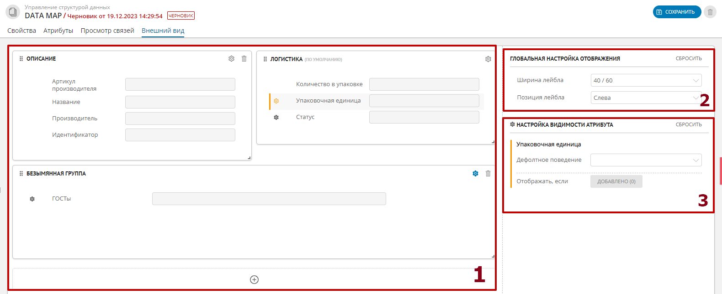
Task: Click the plus icon to add group
Action: coord(255,279)
